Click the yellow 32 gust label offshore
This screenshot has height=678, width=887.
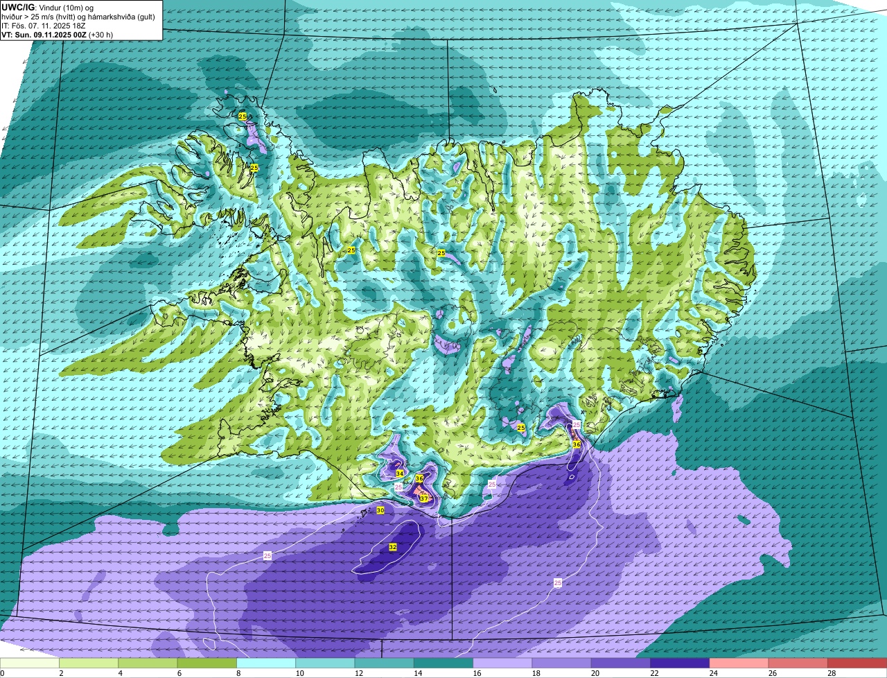pos(393,547)
